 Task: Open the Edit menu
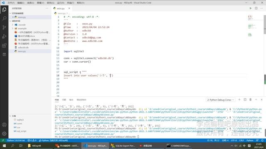[x=21, y=3]
